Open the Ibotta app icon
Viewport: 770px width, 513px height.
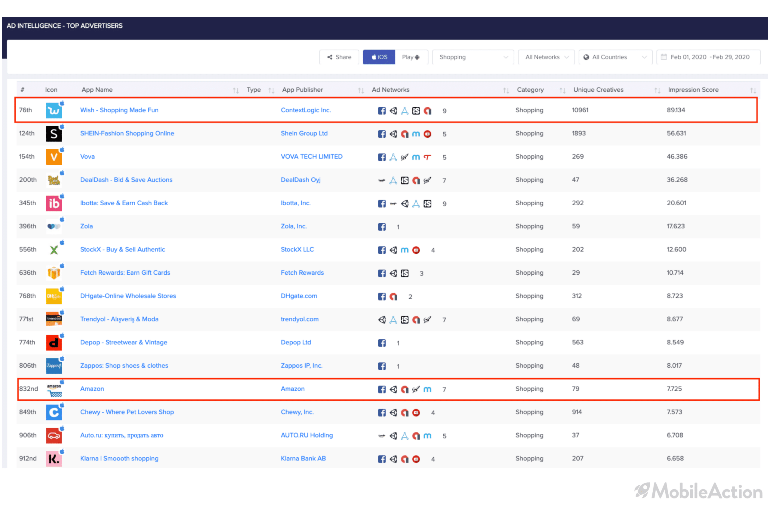click(x=54, y=203)
